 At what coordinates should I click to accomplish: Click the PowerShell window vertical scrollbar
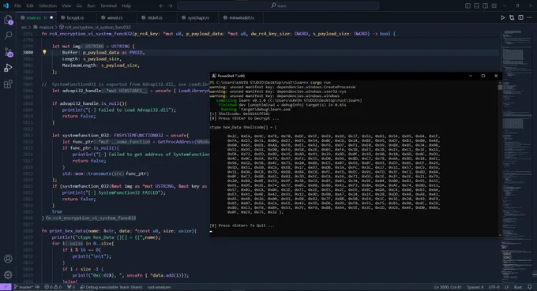[x=500, y=159]
